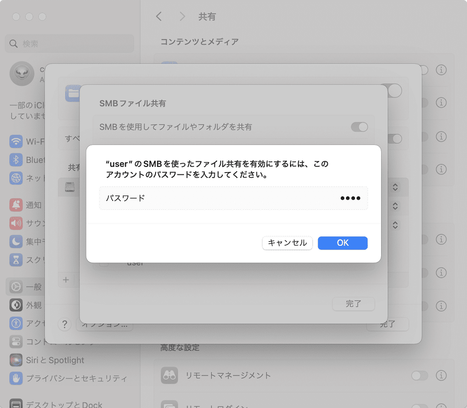Click the plus button under shared folders list
Screen dimensions: 467x408
click(66, 280)
